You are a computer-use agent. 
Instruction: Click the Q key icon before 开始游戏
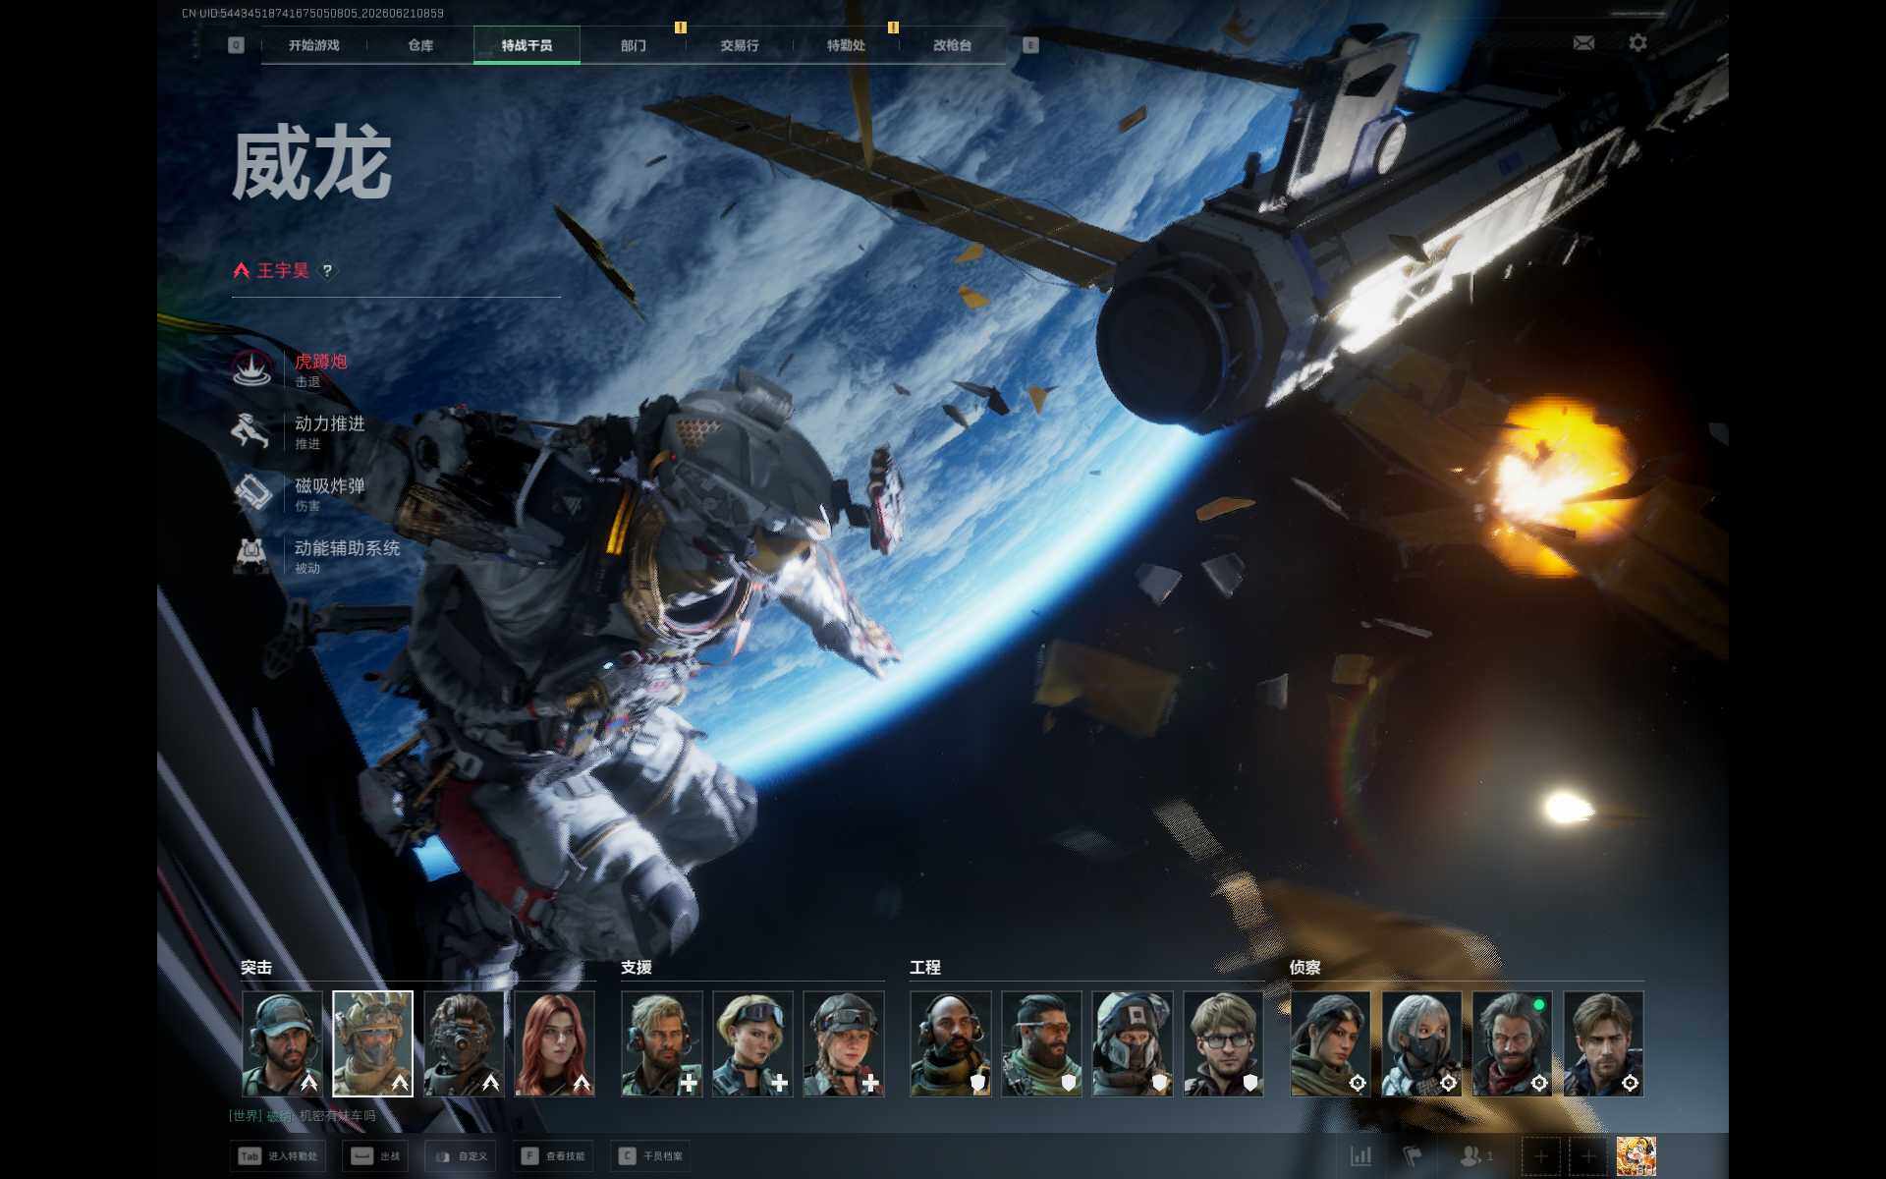pyautogui.click(x=236, y=45)
